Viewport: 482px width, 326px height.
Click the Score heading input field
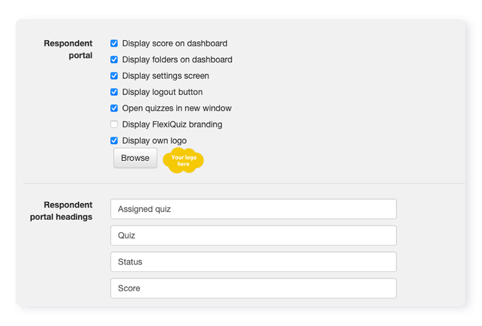point(253,288)
